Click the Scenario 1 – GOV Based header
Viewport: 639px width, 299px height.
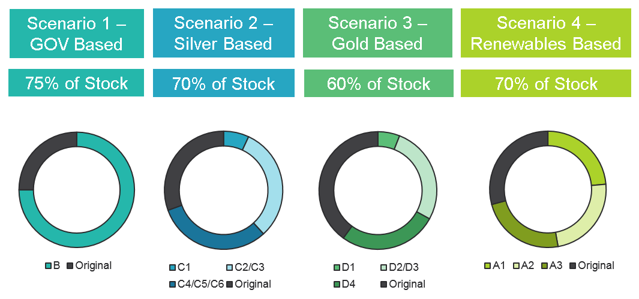76,34
